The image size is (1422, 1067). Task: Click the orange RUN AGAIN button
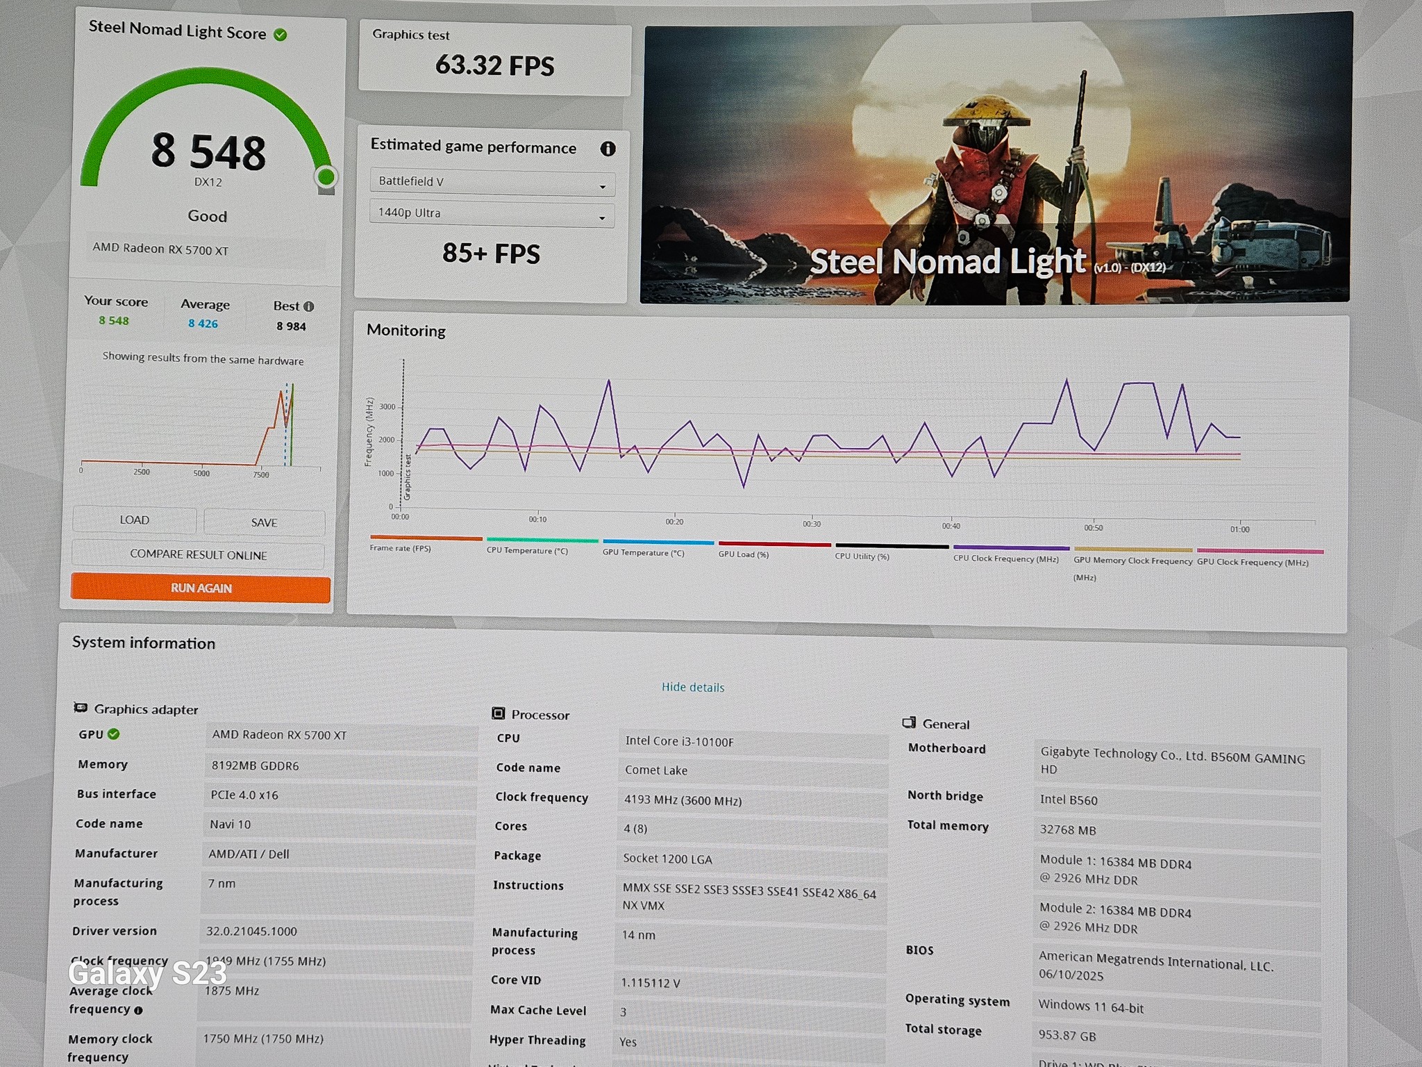coord(201,588)
